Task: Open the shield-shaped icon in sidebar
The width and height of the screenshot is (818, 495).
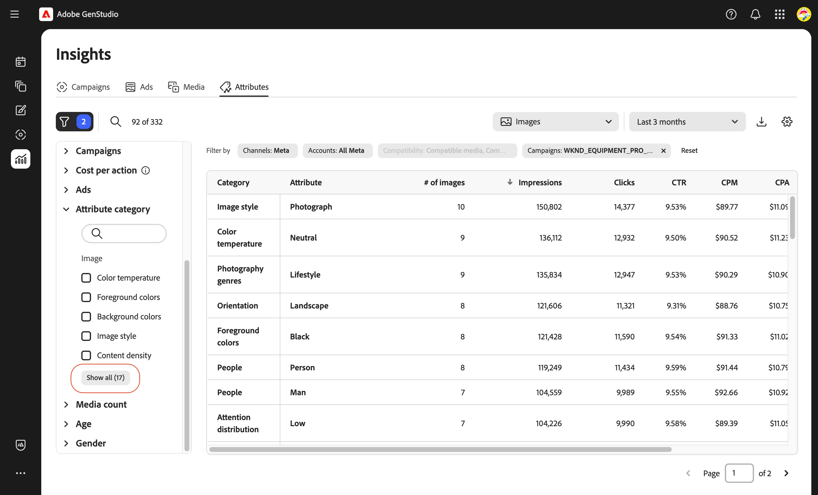Action: pos(21,445)
